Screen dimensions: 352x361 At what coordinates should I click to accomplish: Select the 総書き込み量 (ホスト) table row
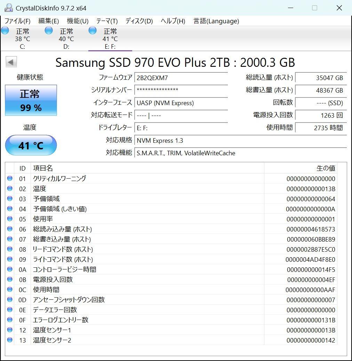coord(139,239)
